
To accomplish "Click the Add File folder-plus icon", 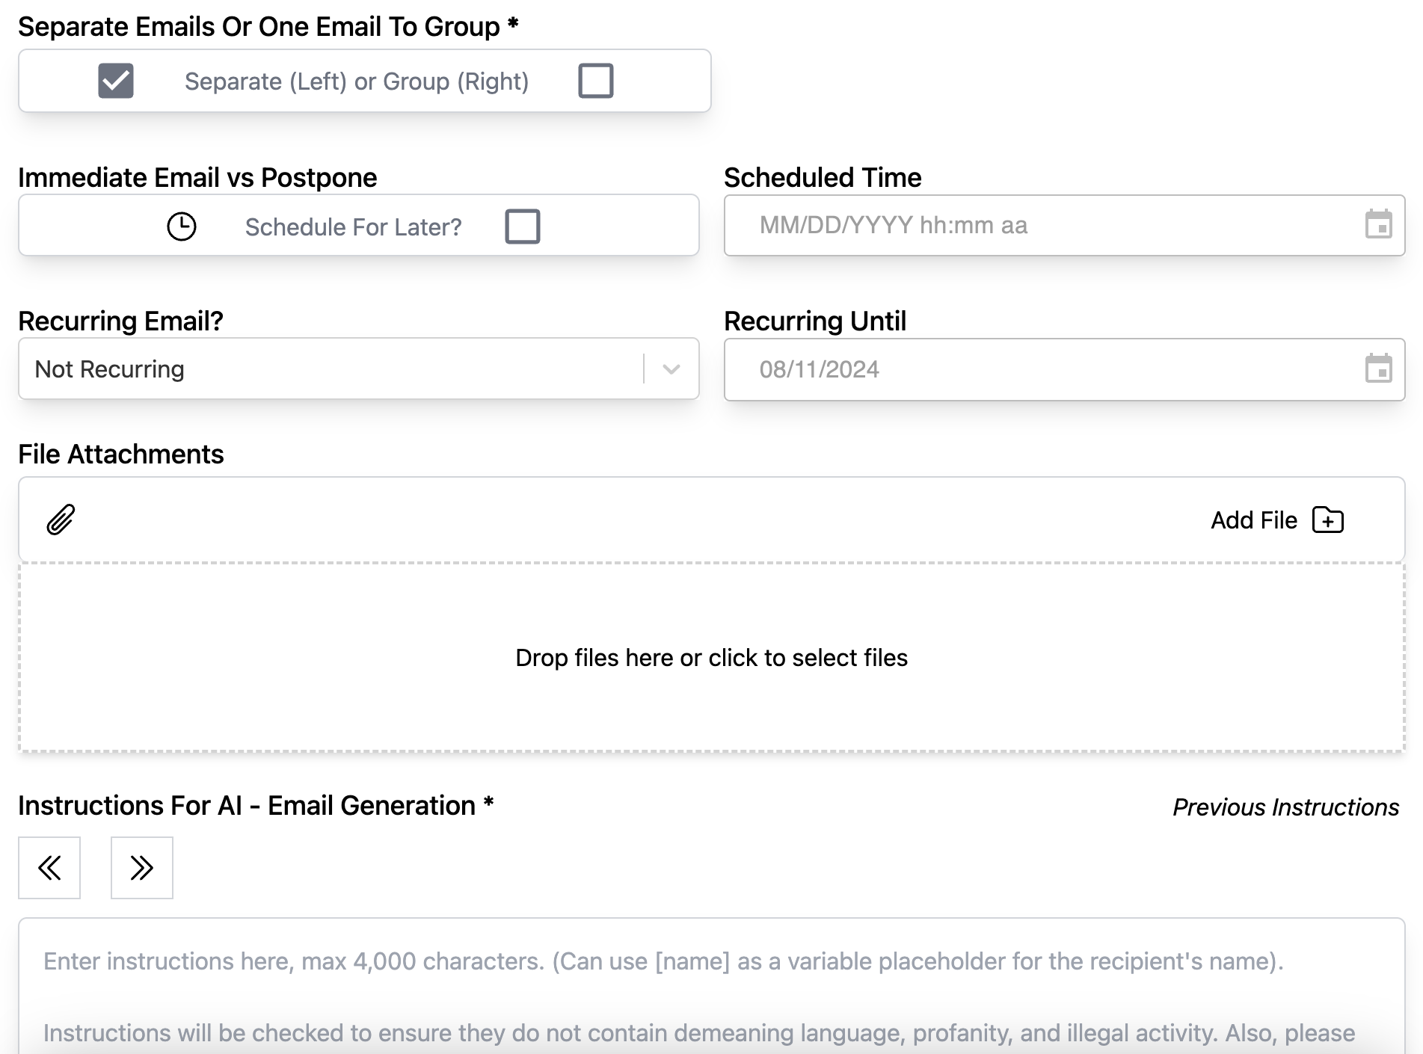I will click(1327, 520).
